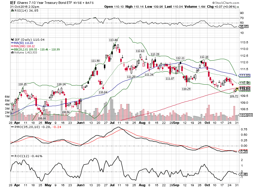Click the 112.11 price annotation
This screenshot has height=188, width=253.
180,58
